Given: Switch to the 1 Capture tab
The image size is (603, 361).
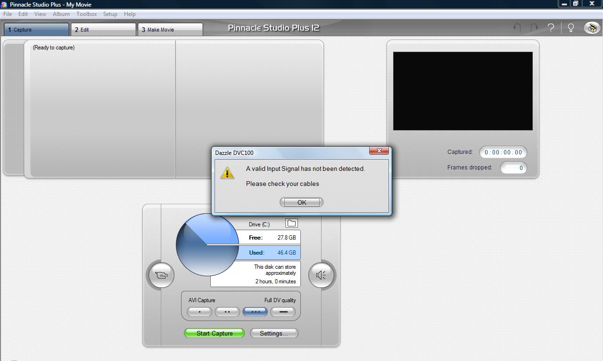Looking at the screenshot, I should pyautogui.click(x=36, y=30).
